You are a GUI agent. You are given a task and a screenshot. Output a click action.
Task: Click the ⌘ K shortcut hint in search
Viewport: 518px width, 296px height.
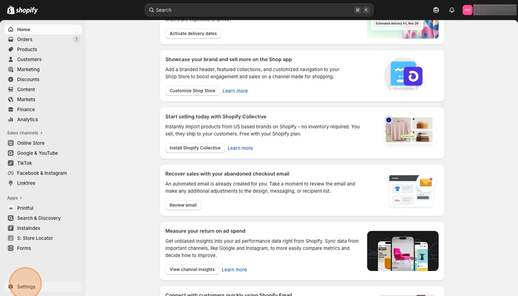click(362, 10)
